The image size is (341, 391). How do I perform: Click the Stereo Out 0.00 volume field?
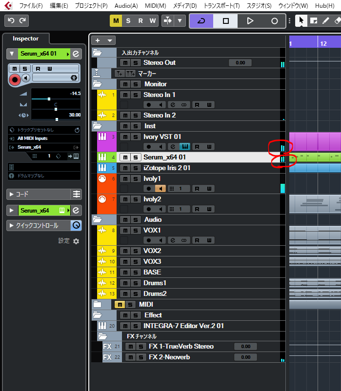point(240,63)
